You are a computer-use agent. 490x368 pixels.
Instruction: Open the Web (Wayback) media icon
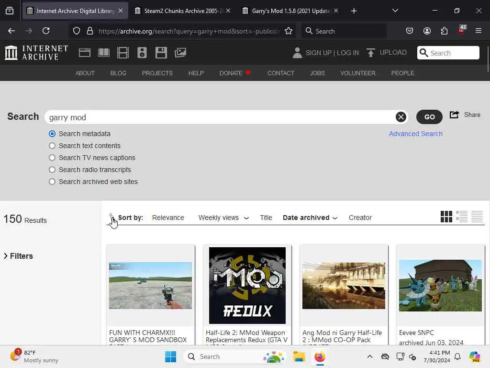(84, 53)
